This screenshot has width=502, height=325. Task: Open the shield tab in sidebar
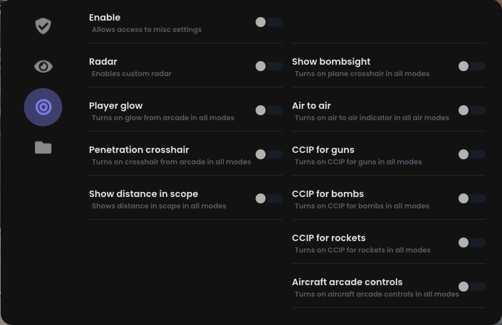[x=43, y=26]
